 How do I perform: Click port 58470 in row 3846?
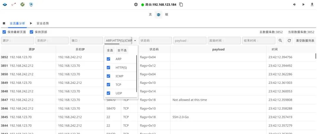click(x=111, y=108)
